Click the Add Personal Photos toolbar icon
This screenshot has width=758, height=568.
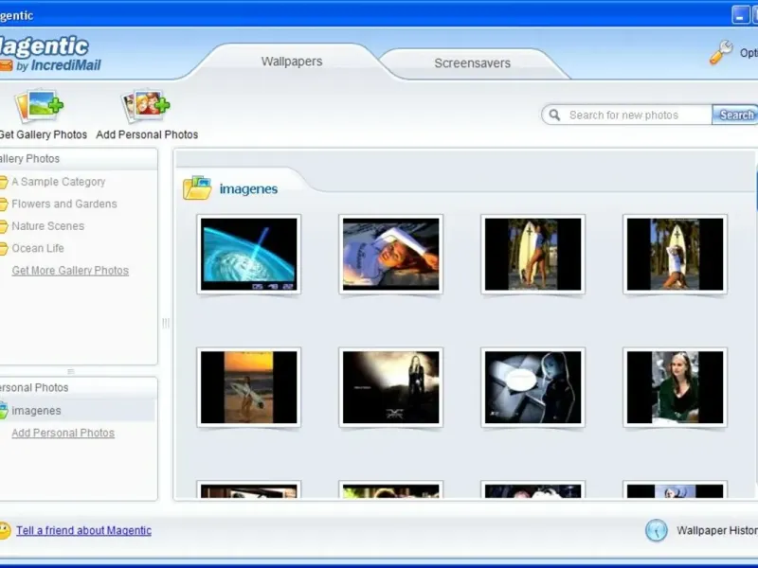point(146,105)
